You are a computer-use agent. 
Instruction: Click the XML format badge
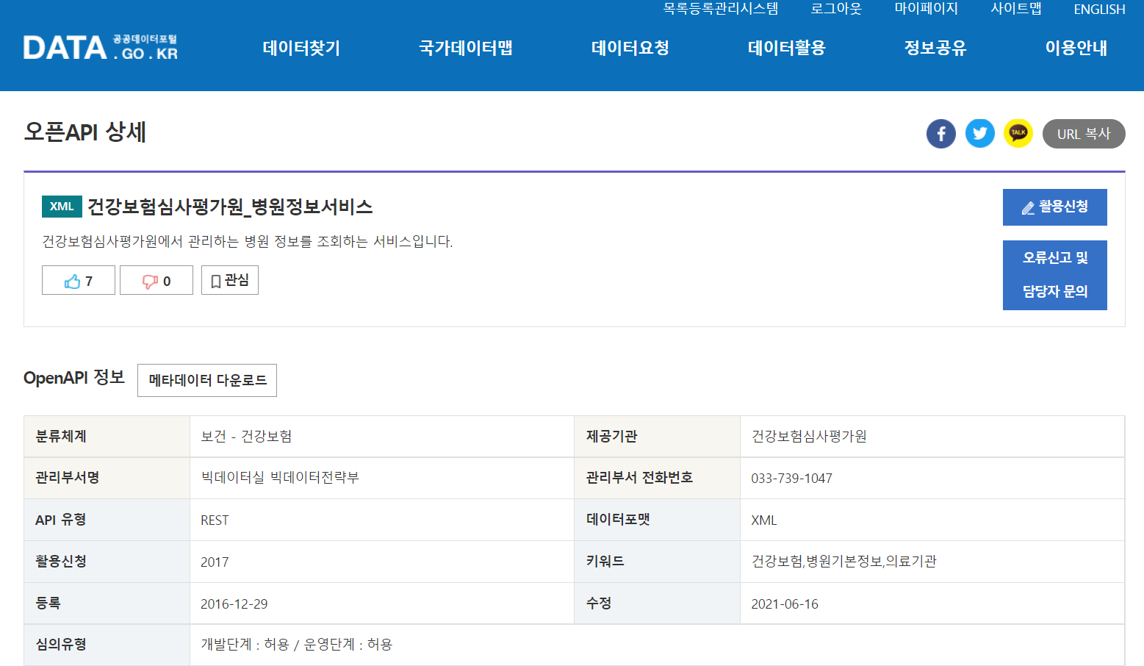click(x=62, y=207)
